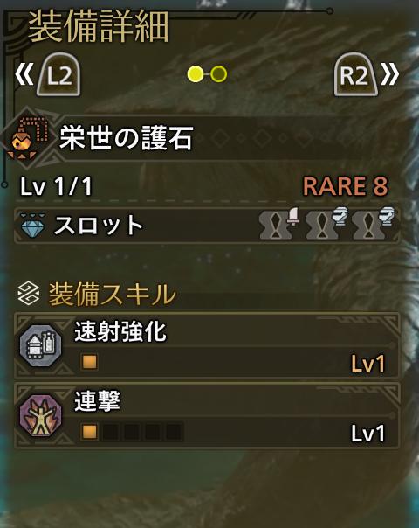Screen dimensions: 419x528
Task: Select the first bright page indicator dot
Action: point(196,74)
